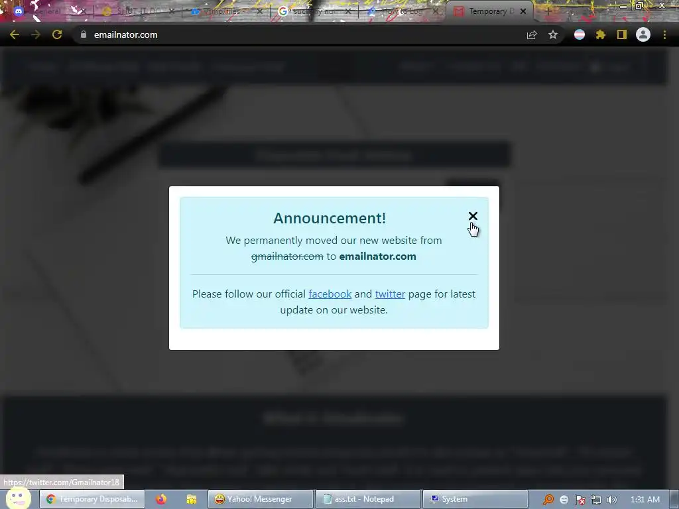The width and height of the screenshot is (679, 509).
Task: Open Action Center flag tray icon
Action: pyautogui.click(x=580, y=500)
